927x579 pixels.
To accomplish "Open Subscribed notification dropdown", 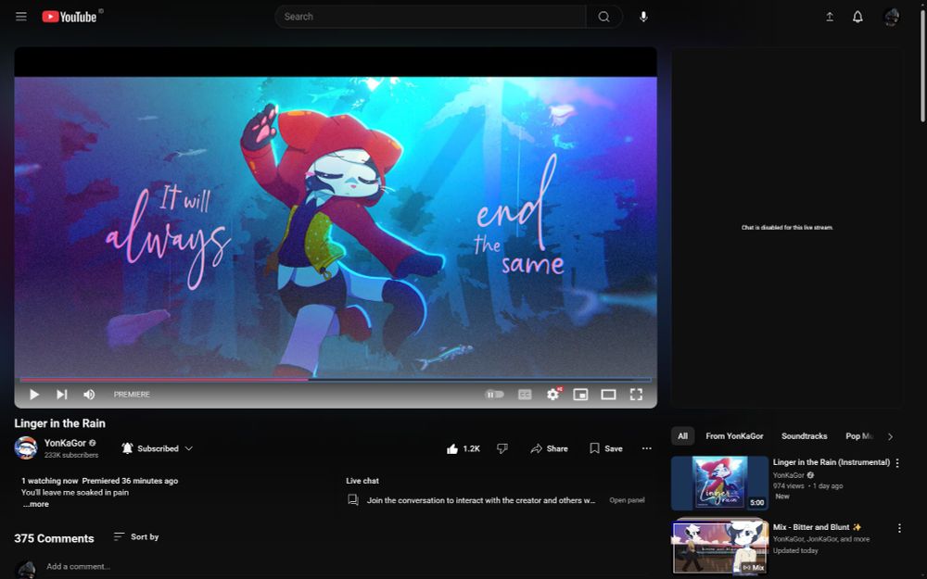I will [x=158, y=448].
